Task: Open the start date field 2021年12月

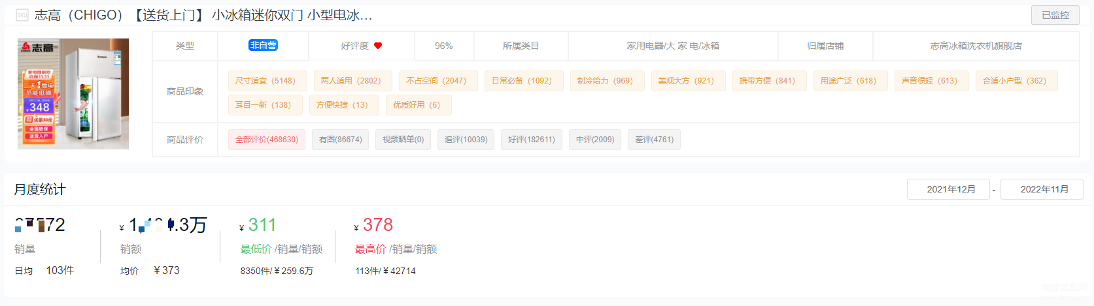Action: tap(948, 189)
